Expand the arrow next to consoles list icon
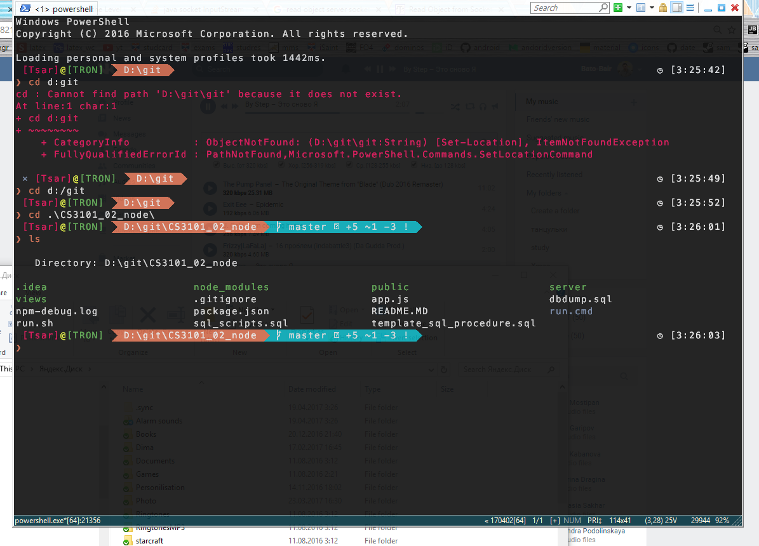Screen dimensions: 759x546 (x=652, y=8)
